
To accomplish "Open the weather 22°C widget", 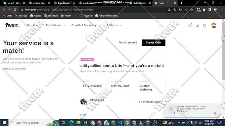I will [x=168, y=123].
